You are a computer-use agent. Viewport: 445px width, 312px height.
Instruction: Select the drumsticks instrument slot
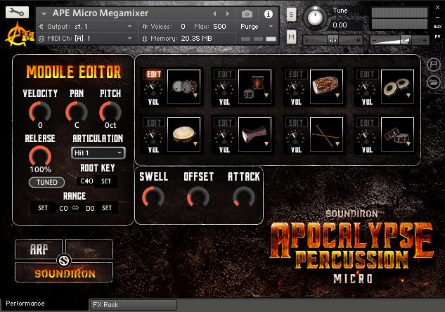point(325,132)
